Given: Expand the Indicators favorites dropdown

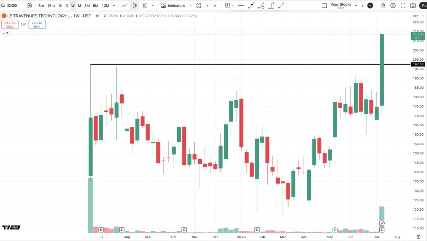Looking at the screenshot, I should point(190,6).
